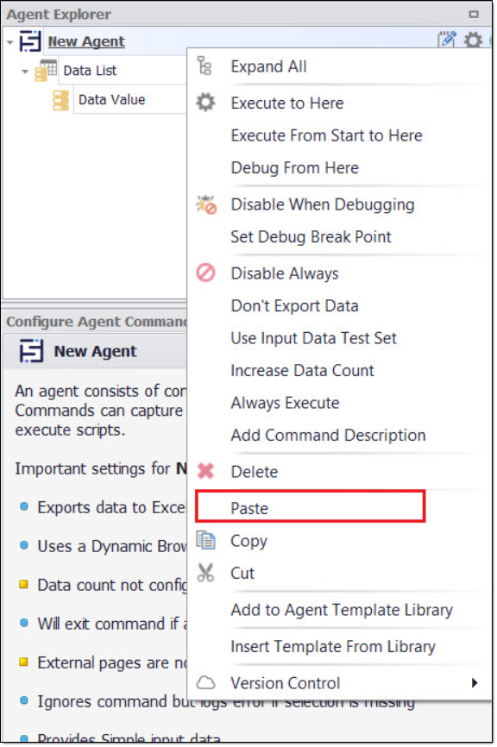497x747 pixels.
Task: Choose Insert Template From Library
Action: (333, 646)
